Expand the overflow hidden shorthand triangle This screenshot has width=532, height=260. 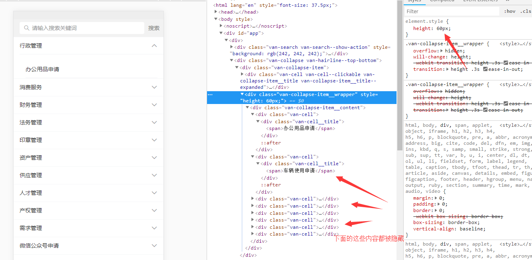442,51
